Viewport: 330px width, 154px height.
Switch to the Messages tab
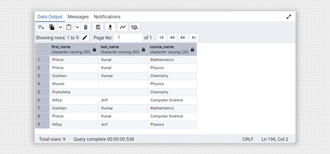point(78,17)
